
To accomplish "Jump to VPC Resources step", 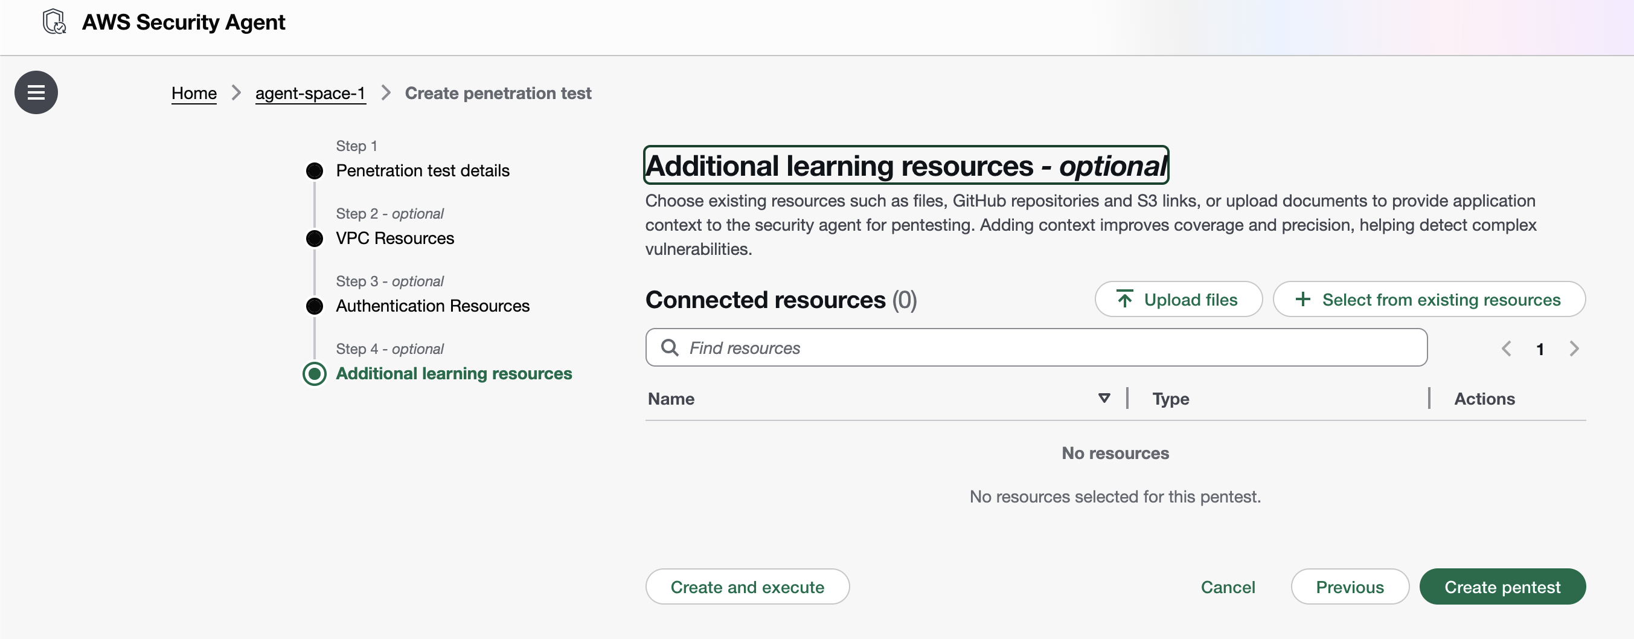I will [394, 239].
